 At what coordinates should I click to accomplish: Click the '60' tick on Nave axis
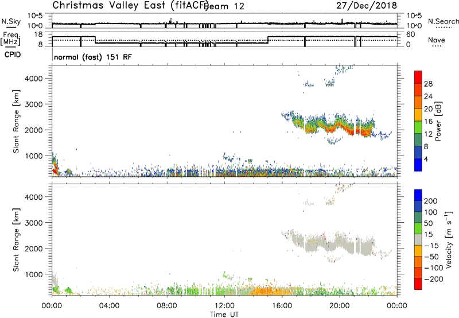pyautogui.click(x=411, y=34)
